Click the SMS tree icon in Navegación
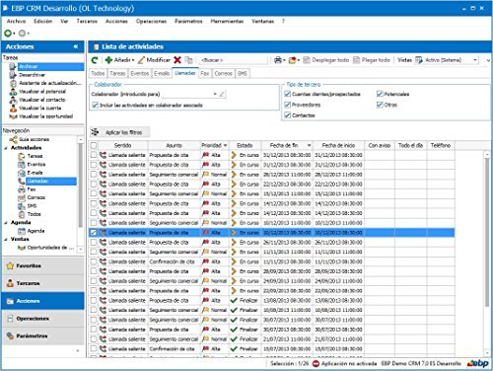Viewport: 493px width, 371px height. point(22,206)
